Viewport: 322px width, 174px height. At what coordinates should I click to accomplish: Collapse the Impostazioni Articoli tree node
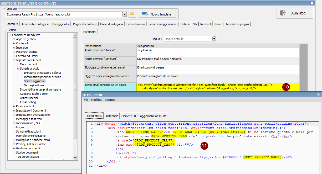14,60
